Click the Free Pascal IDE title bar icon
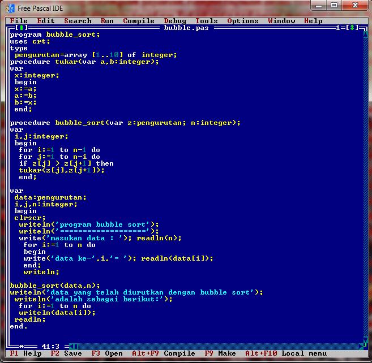This screenshot has width=372, height=363. tap(10, 8)
